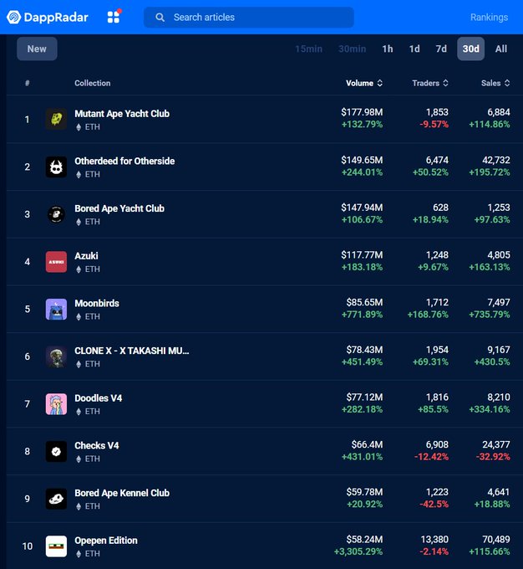523x569 pixels.
Task: Click ETH icon under Mutant Ape
Action: click(x=79, y=127)
